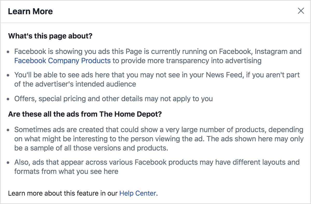Click the bullet before "Facebook is showing you ads"
This screenshot has width=311, height=204.
tap(9, 52)
